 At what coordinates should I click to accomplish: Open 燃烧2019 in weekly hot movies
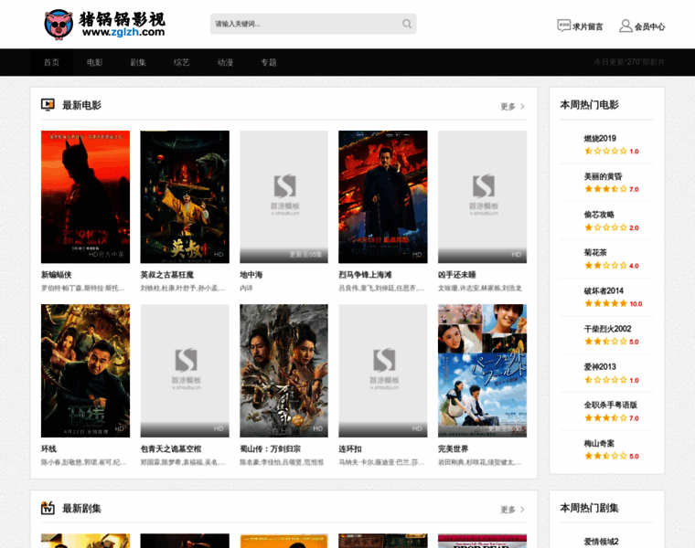point(601,138)
